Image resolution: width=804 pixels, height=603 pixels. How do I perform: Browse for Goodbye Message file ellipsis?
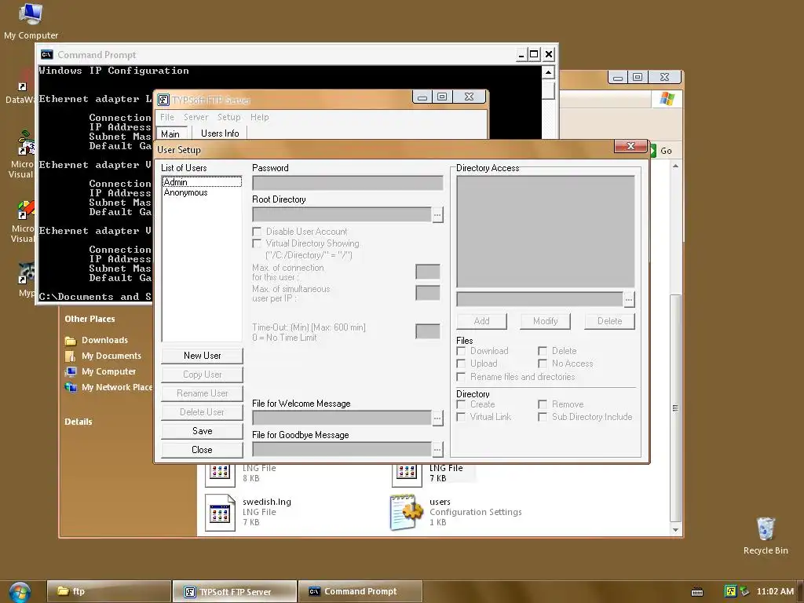(437, 450)
